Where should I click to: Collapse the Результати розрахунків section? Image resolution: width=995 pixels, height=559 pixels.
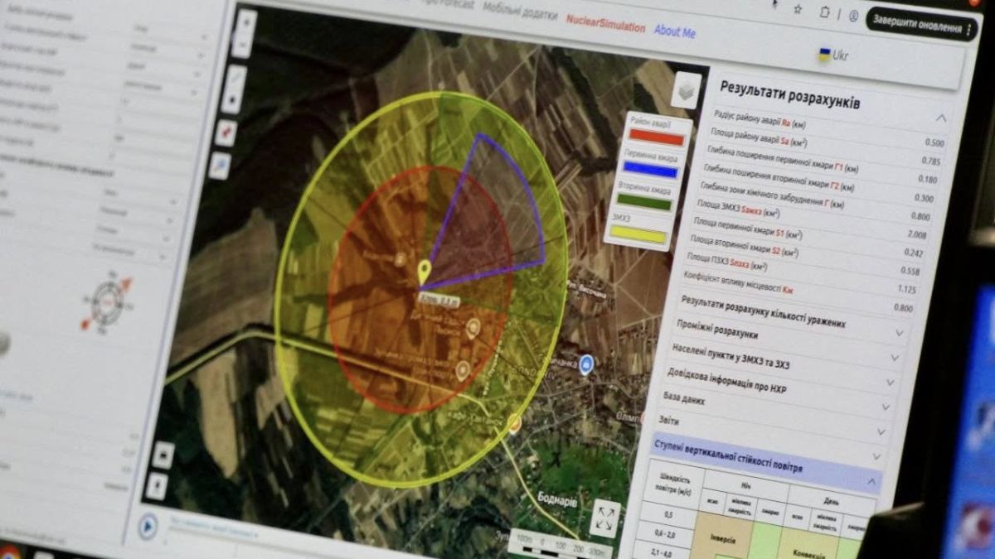point(940,118)
